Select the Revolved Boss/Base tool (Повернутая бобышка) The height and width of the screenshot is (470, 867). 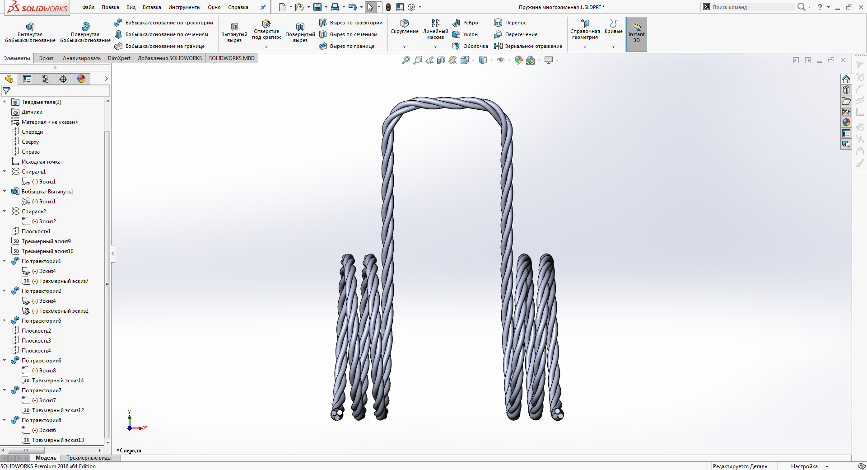[x=85, y=32]
